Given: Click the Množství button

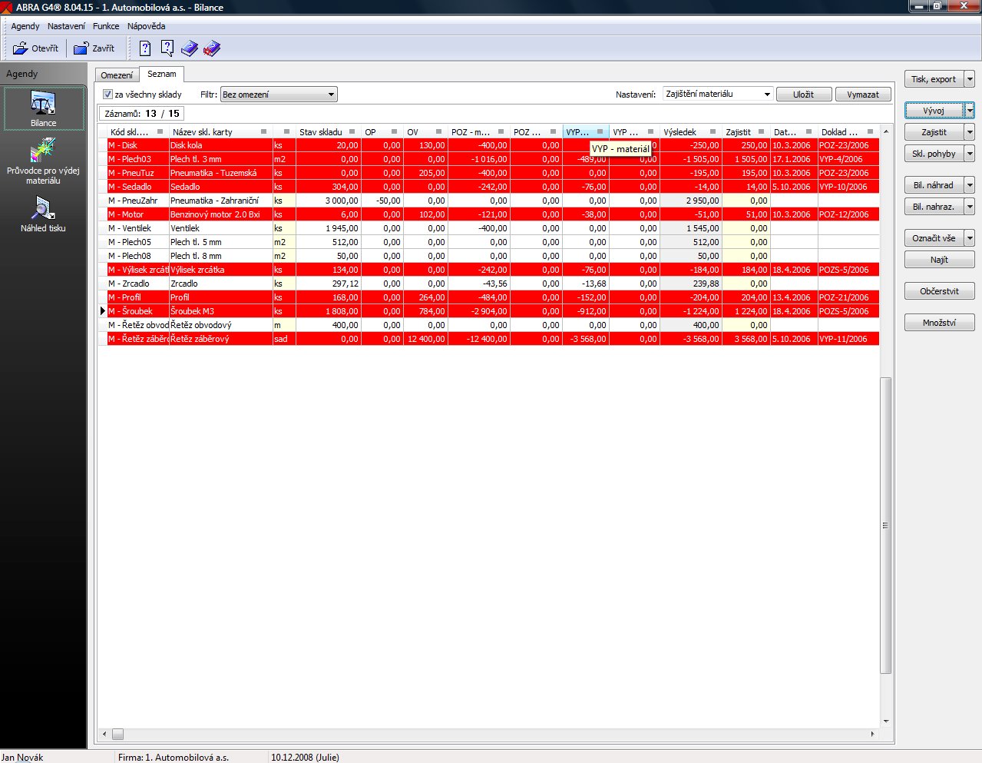Looking at the screenshot, I should (x=939, y=323).
